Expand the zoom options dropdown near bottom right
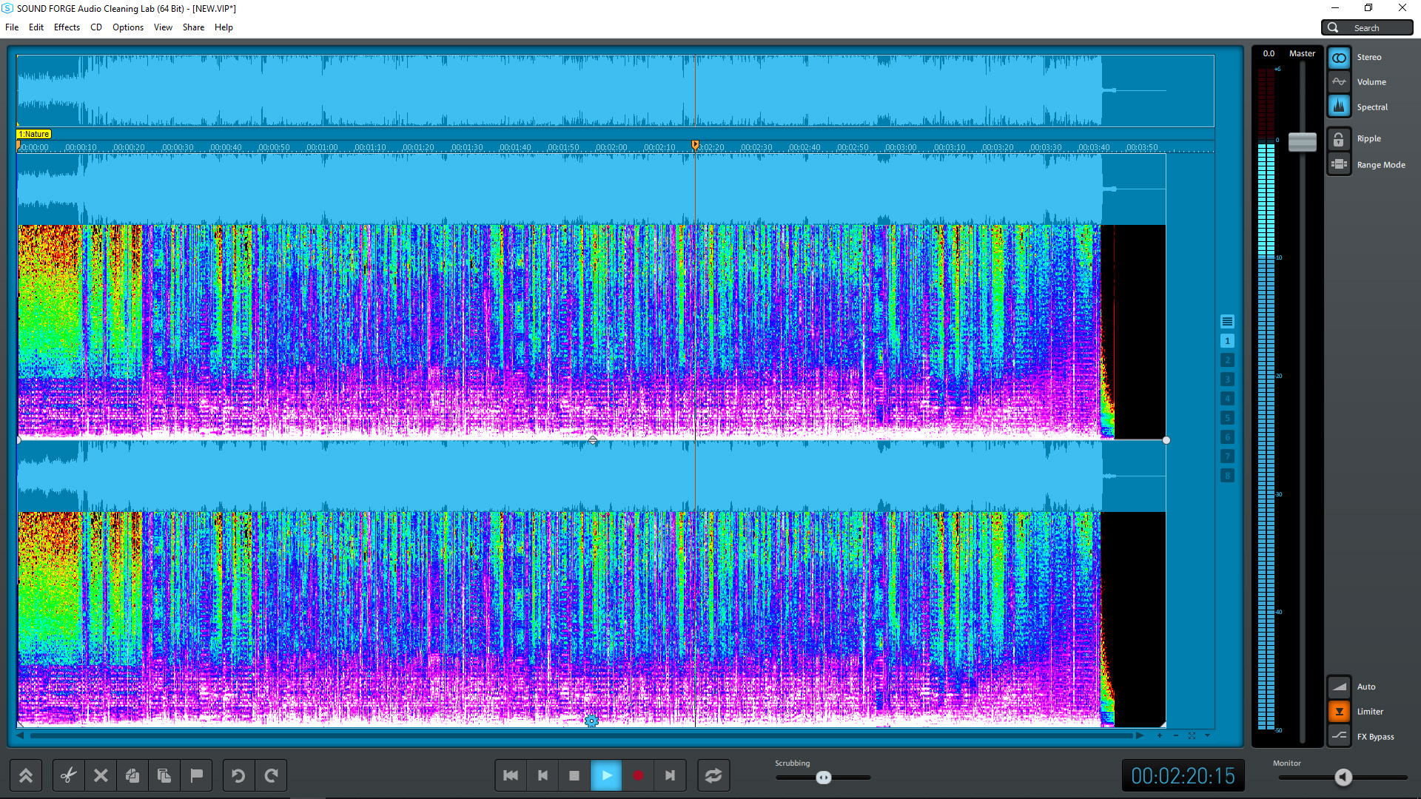 (1206, 735)
